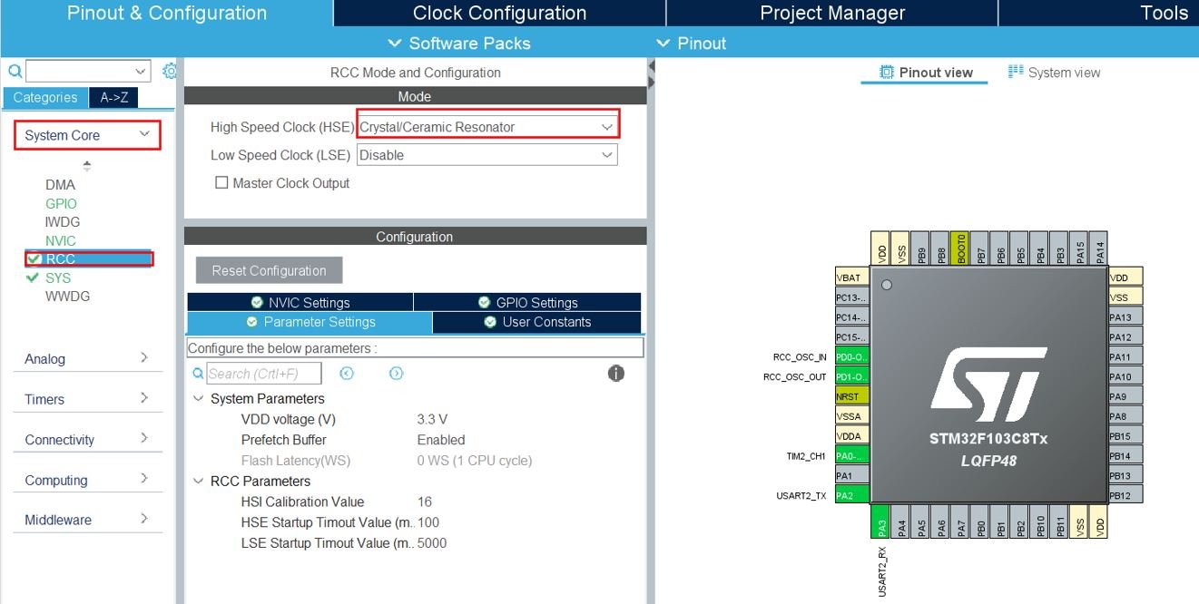
Task: Open the Project Manager tab
Action: coord(832,13)
